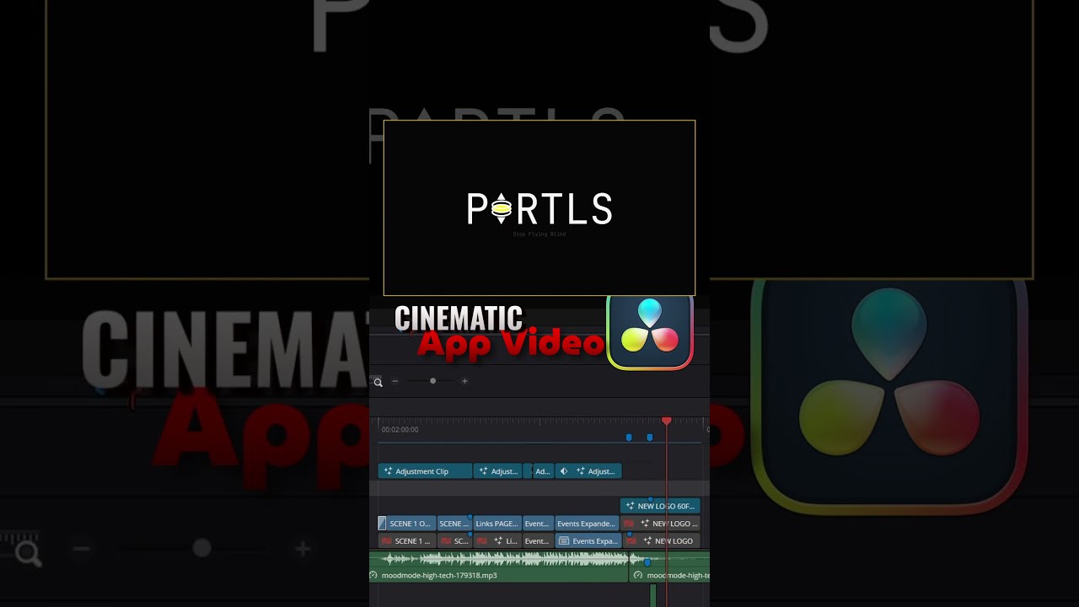Click the sparkle icon on 'NEW LOGO 60F...'
This screenshot has width=1079, height=607.
click(x=630, y=506)
